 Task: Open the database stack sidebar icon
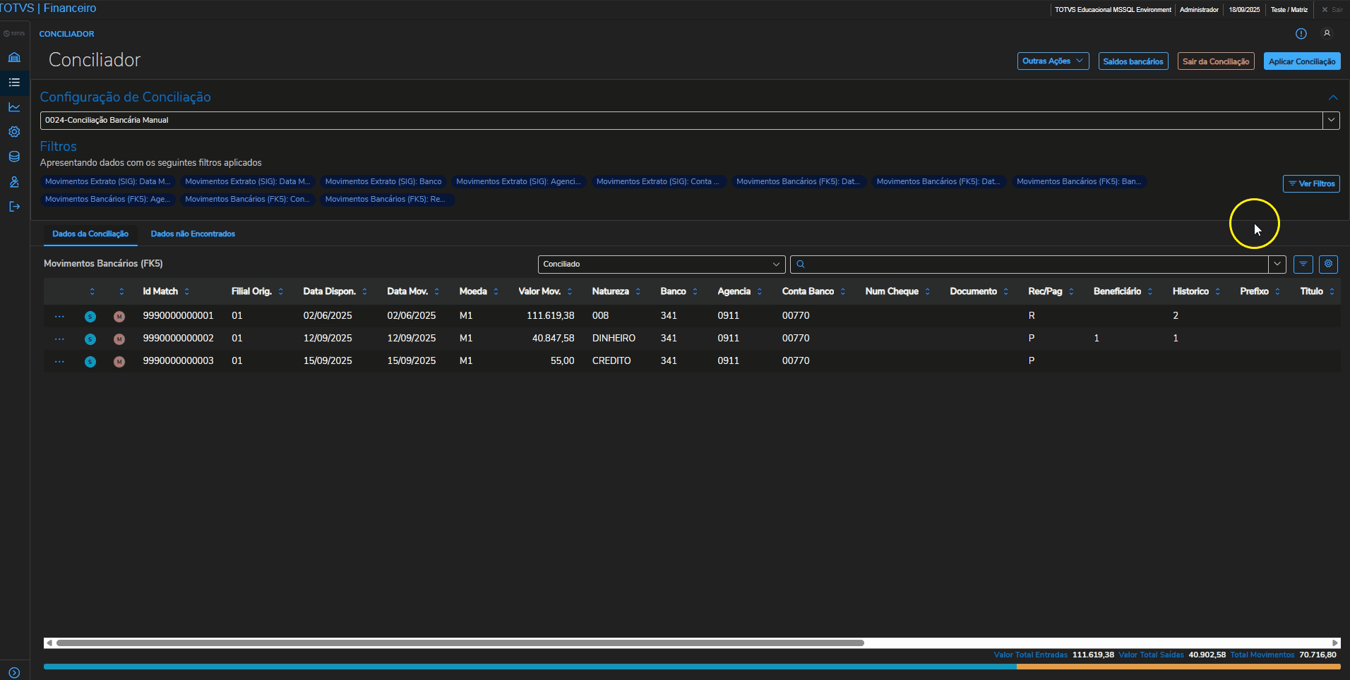(14, 157)
